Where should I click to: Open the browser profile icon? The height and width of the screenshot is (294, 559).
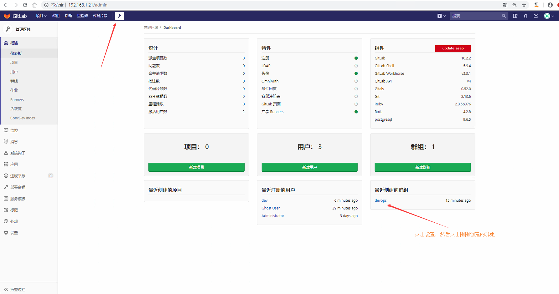pos(550,5)
